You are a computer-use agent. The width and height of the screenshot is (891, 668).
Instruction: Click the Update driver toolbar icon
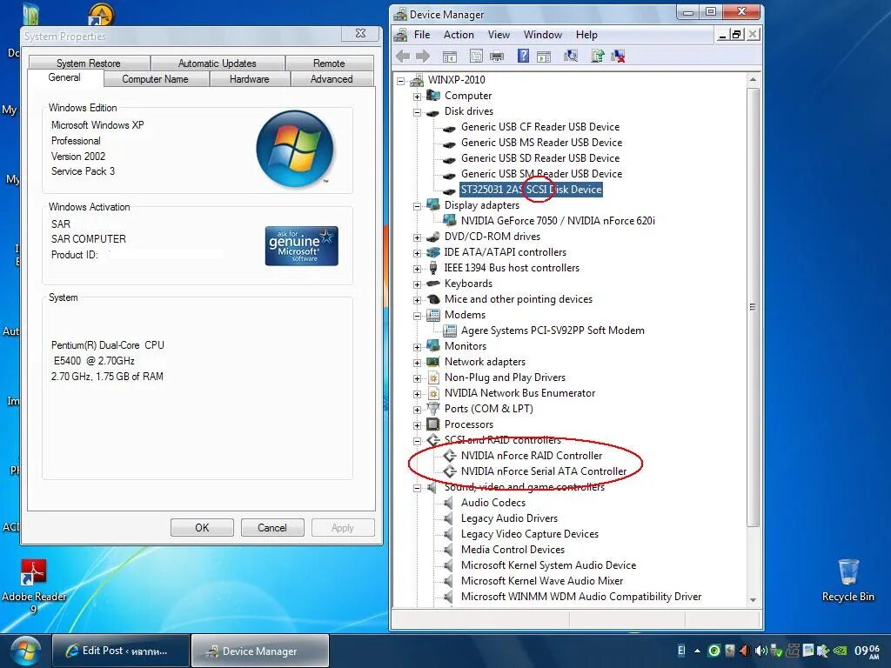[x=598, y=57]
